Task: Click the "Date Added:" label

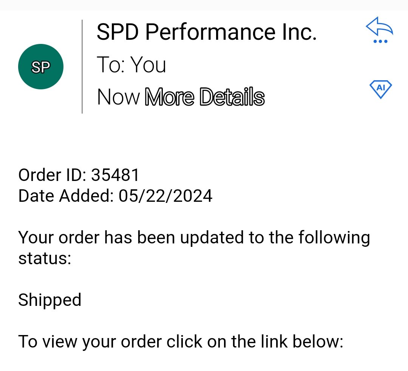Action: click(66, 196)
